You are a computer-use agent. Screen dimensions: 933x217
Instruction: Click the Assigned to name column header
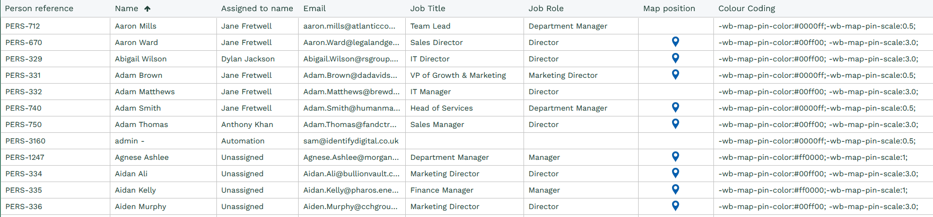point(257,8)
